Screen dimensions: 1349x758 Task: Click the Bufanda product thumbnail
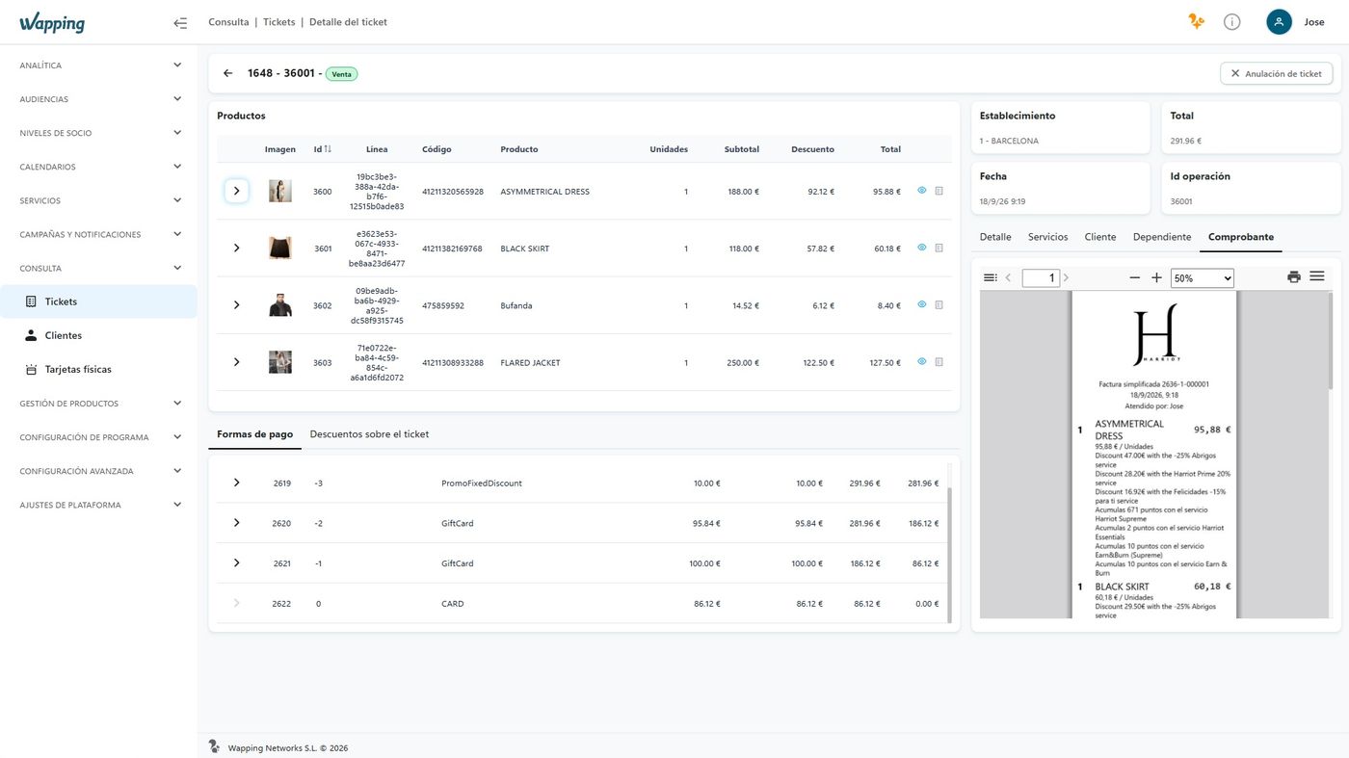click(279, 305)
